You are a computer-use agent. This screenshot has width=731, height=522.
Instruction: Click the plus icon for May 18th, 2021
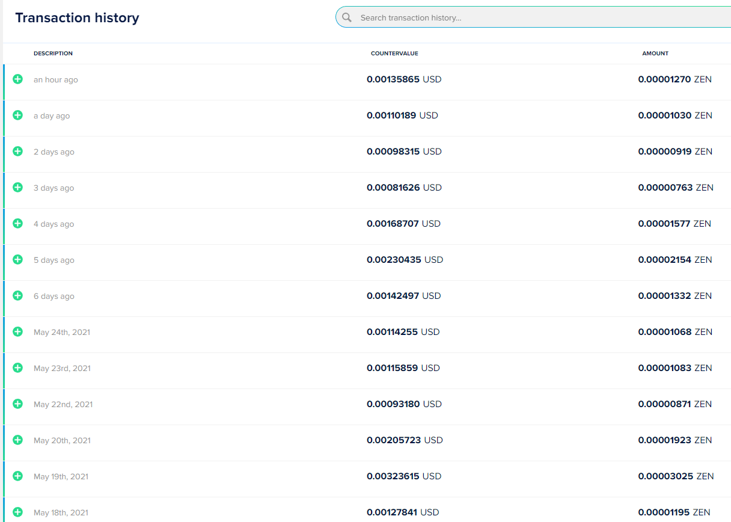pyautogui.click(x=17, y=512)
